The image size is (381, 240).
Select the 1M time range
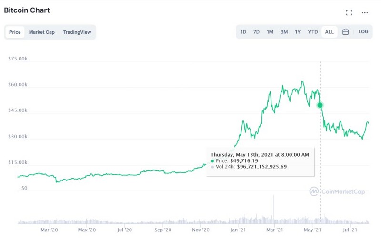270,32
